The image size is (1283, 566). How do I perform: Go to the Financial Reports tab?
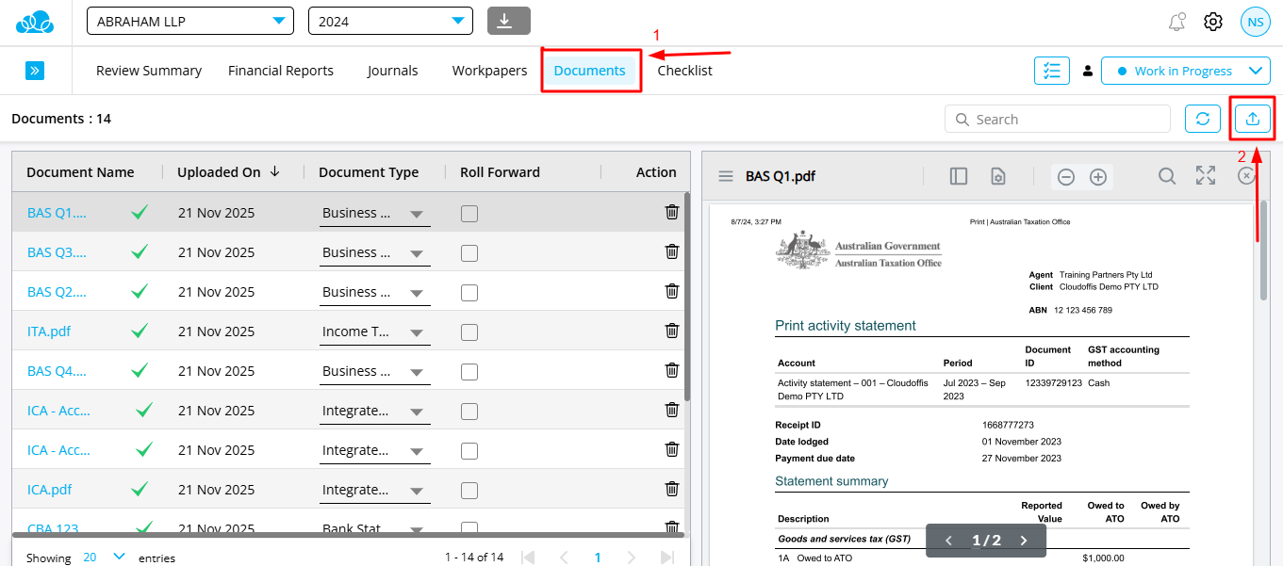281,71
